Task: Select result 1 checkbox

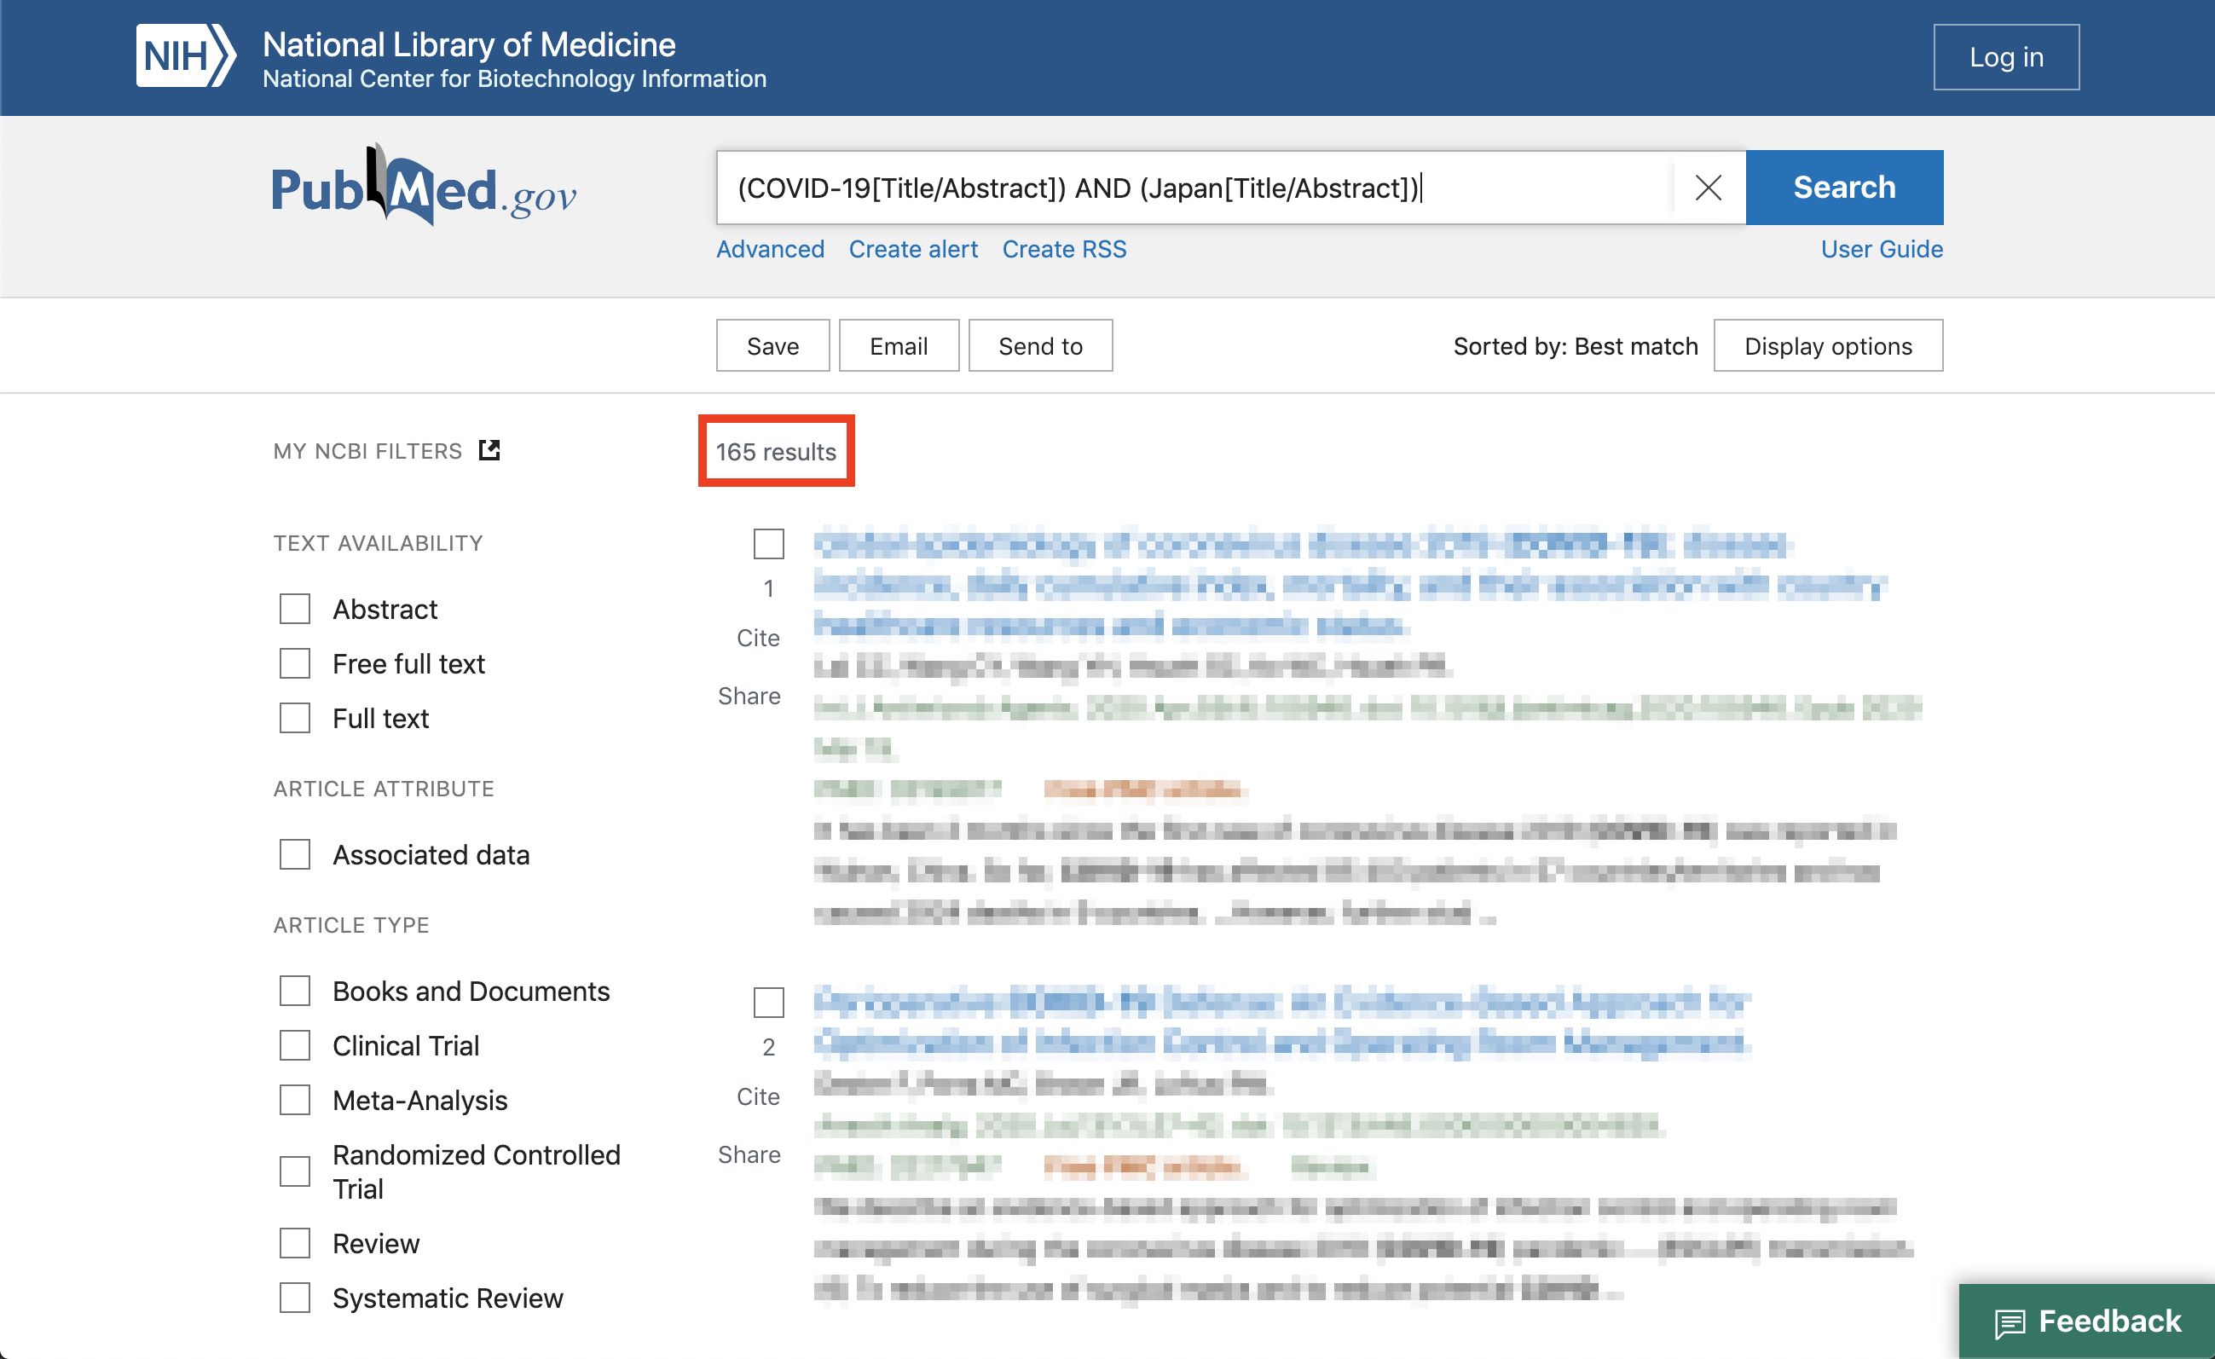Action: [x=768, y=544]
